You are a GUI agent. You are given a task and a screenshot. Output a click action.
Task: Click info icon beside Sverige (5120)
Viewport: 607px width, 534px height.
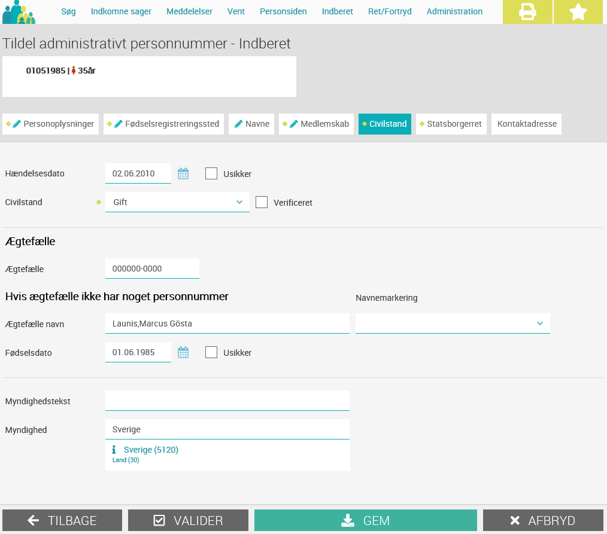[114, 450]
